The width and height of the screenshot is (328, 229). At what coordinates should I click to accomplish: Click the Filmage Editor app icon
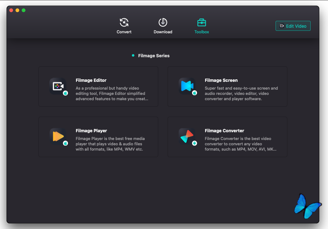[58, 86]
